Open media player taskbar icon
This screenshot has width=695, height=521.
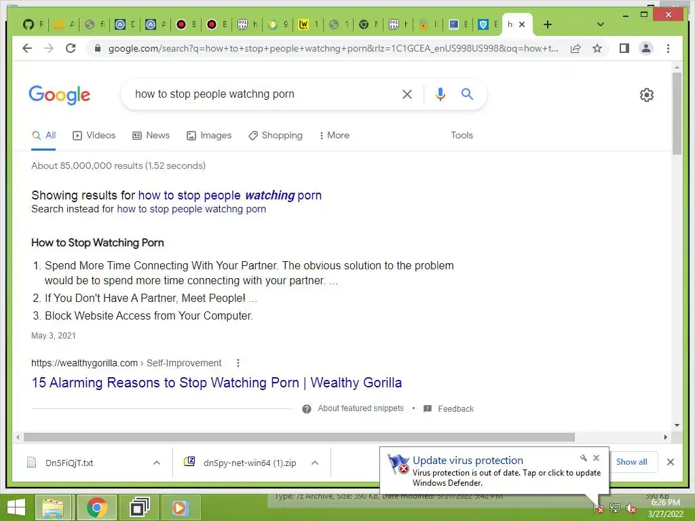(x=181, y=507)
